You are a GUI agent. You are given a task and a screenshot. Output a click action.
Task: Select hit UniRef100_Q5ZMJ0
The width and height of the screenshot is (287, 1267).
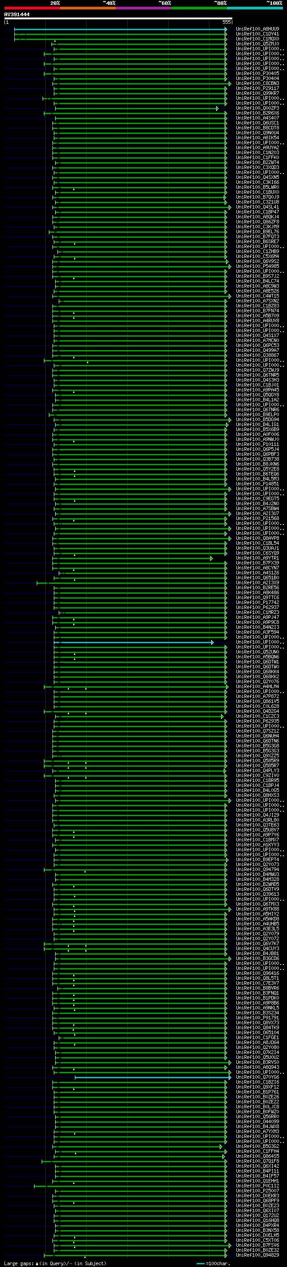(257, 44)
